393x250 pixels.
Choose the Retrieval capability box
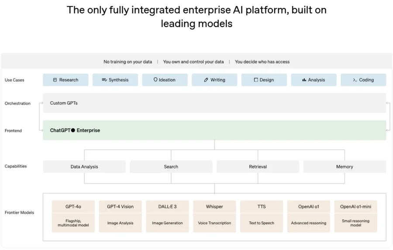click(258, 167)
